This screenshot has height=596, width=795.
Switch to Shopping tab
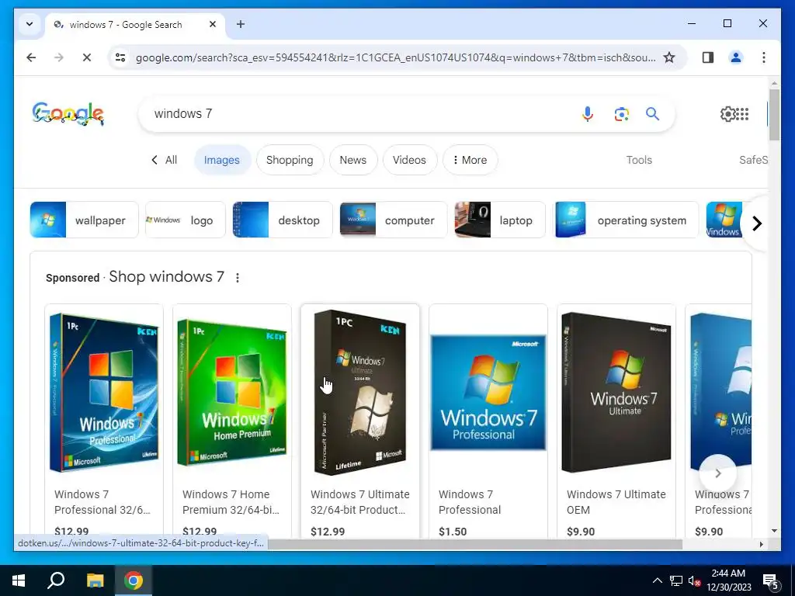(290, 160)
